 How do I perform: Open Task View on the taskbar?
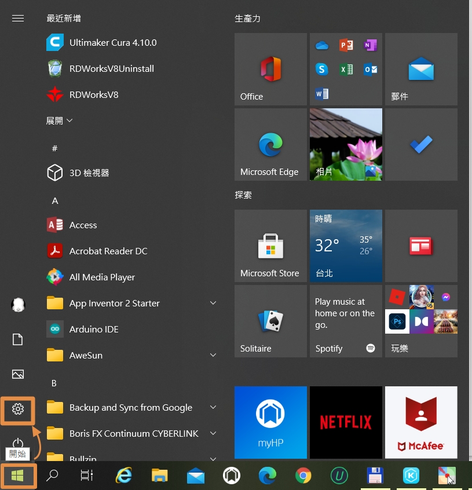pos(86,476)
